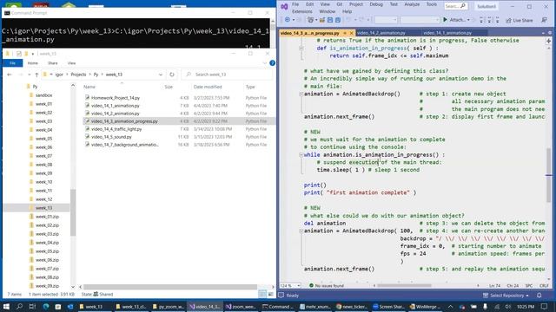Viewport: 556px width, 312px height.
Task: Open the document tab list dropdown
Action: click(x=543, y=33)
